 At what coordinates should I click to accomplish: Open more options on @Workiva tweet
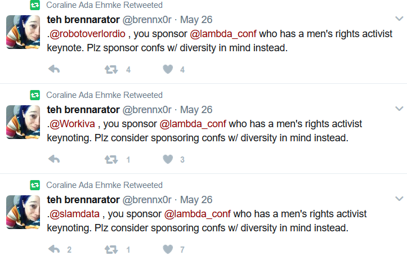399,109
